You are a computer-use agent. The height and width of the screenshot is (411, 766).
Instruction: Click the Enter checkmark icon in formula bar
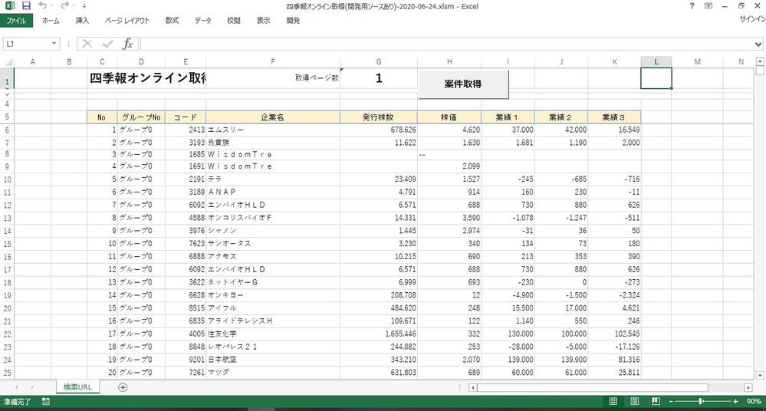107,44
